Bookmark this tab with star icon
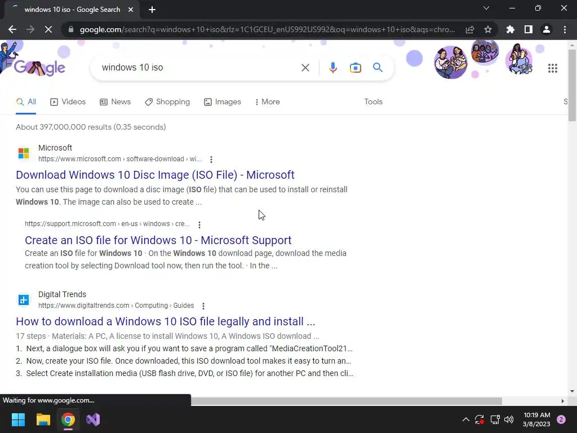The height and width of the screenshot is (433, 577). coord(488,29)
